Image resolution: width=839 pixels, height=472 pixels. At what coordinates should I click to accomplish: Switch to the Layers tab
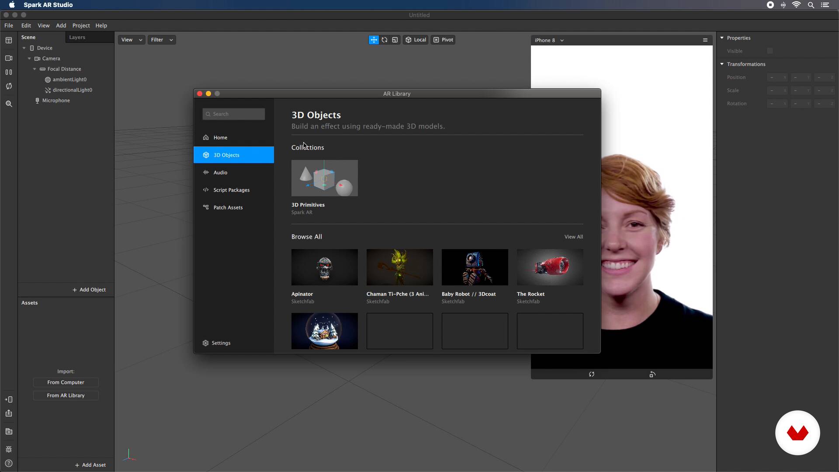pyautogui.click(x=77, y=37)
